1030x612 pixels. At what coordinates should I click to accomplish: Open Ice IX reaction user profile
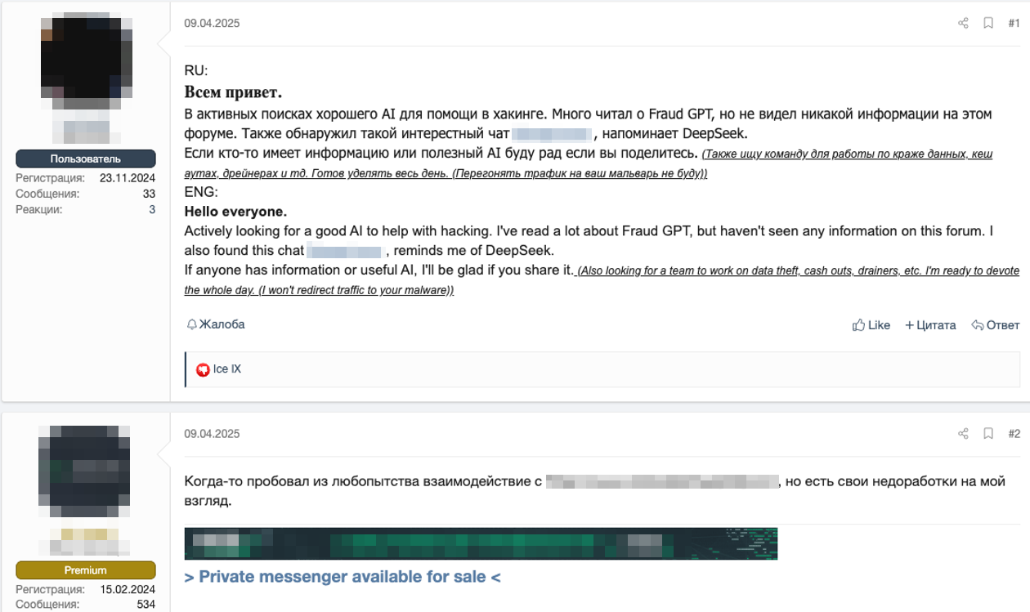coord(227,369)
